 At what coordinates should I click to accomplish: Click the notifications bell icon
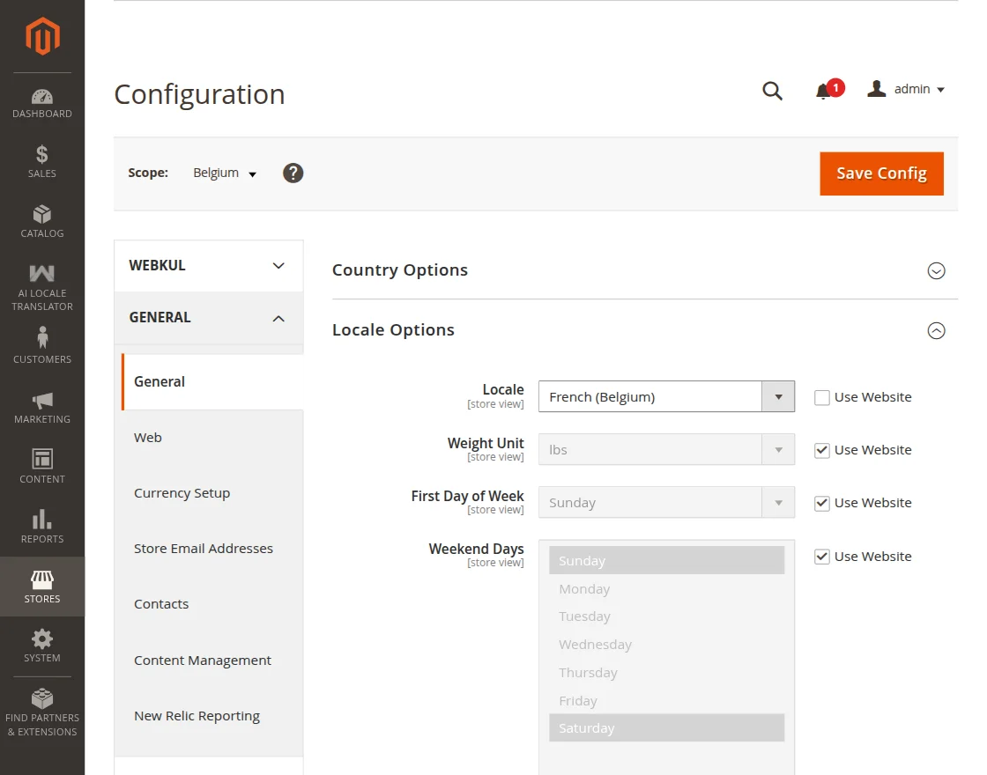(x=823, y=91)
